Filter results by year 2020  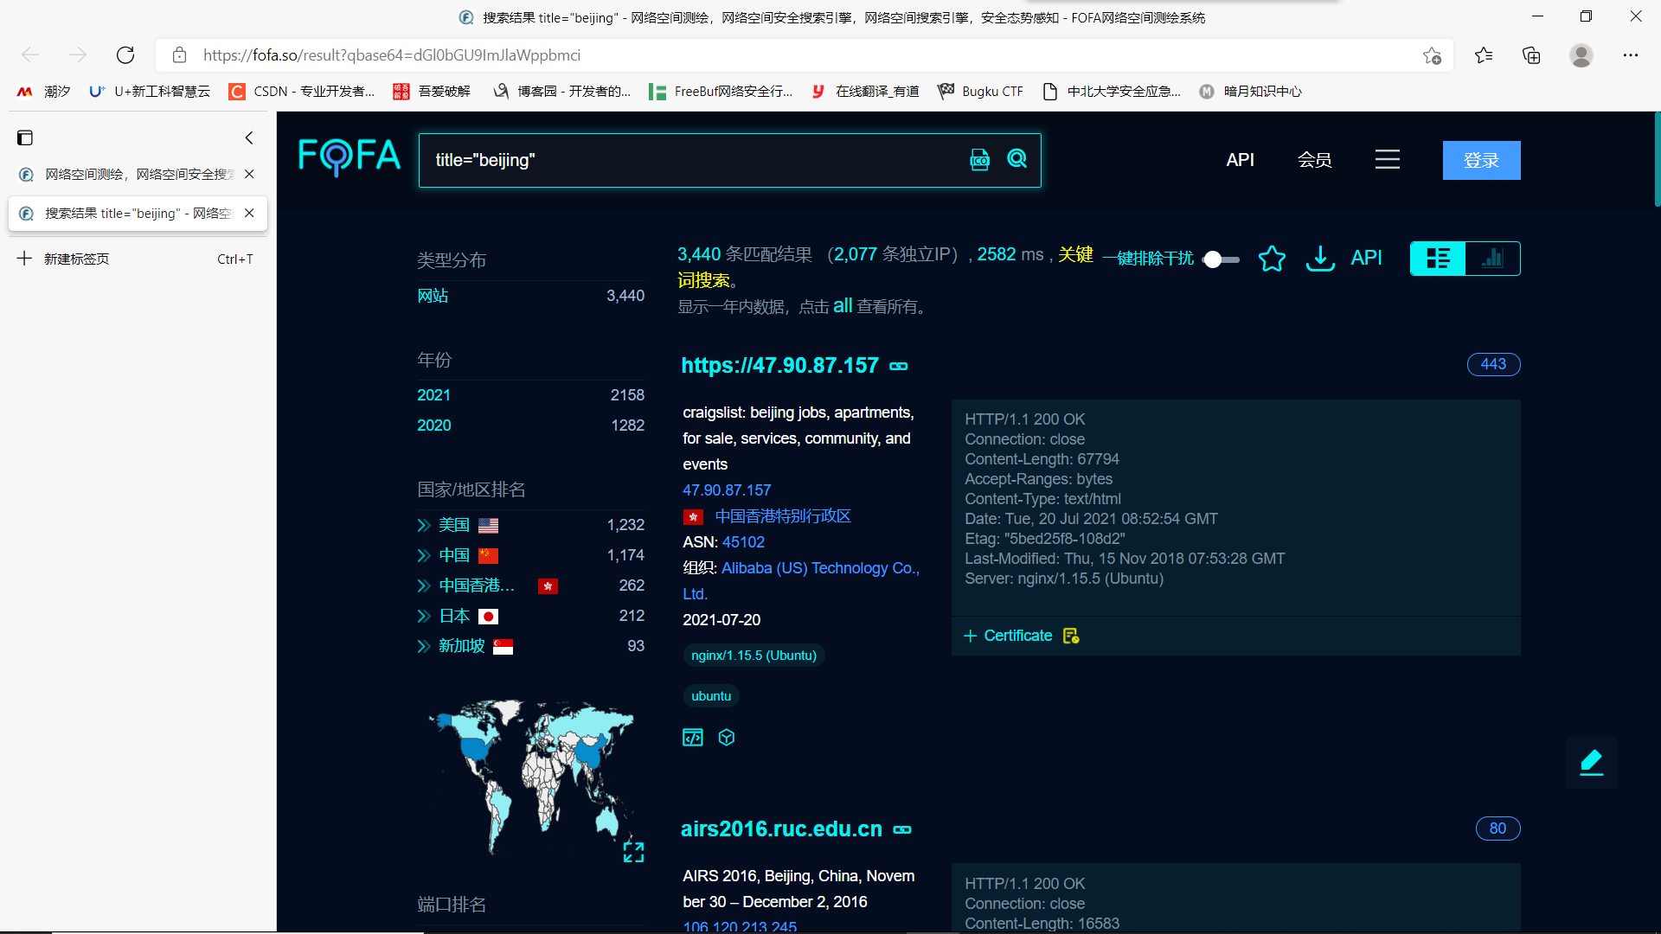(x=433, y=425)
